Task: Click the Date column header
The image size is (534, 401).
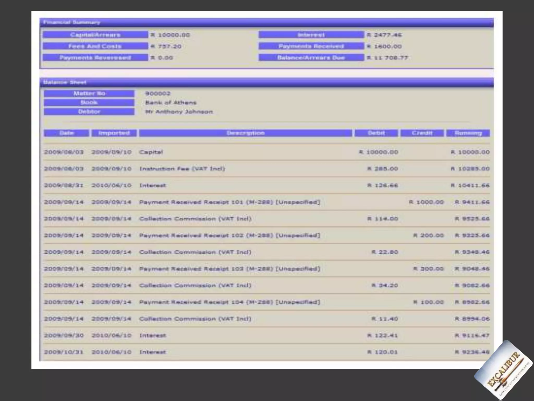Action: pyautogui.click(x=66, y=133)
